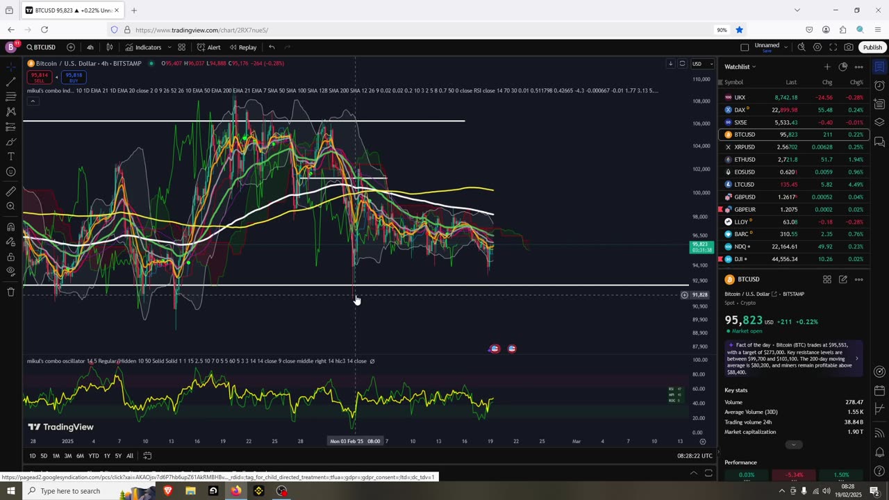
Task: Expand the indicators favorites dropdown arrow
Action: click(x=169, y=47)
